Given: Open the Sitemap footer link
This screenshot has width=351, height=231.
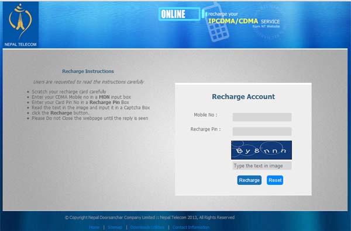Looking at the screenshot, I should point(115,227).
